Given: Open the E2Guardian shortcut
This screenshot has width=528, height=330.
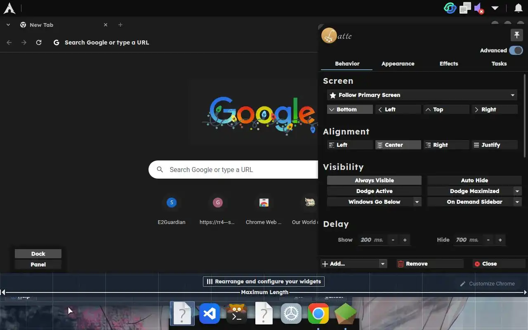Looking at the screenshot, I should 172,210.
